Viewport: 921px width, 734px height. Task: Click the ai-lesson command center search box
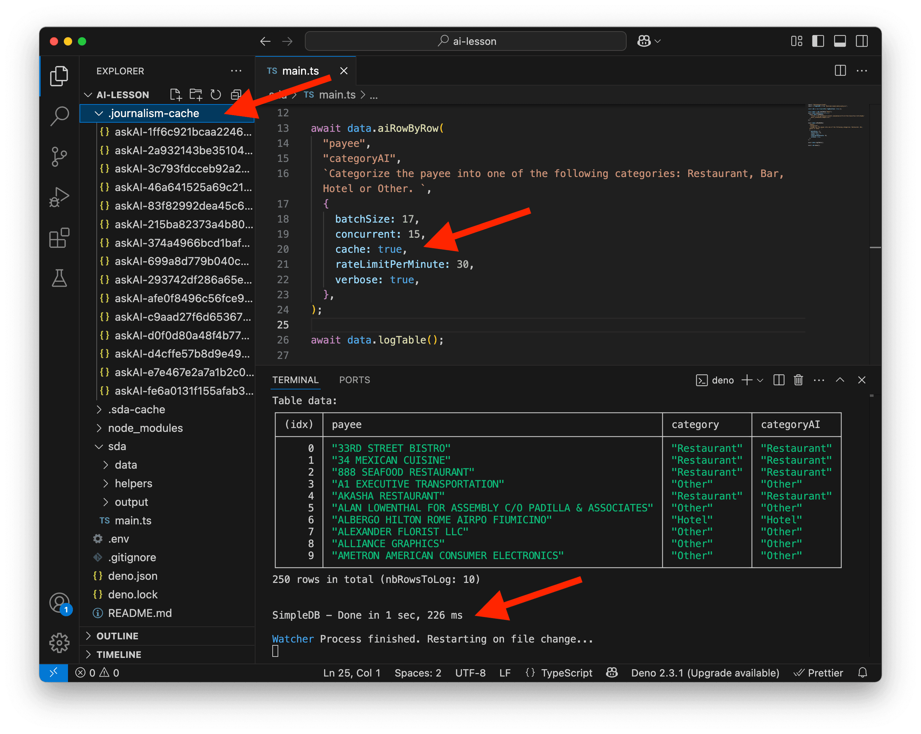[x=466, y=41]
